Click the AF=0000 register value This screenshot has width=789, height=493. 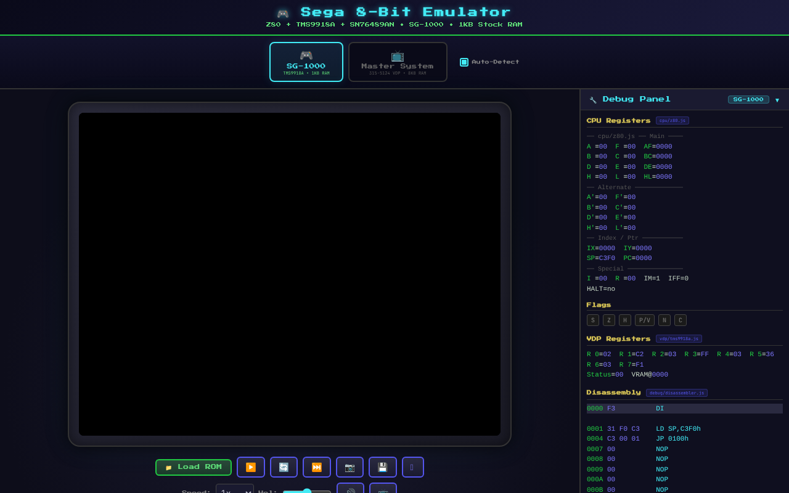click(x=658, y=147)
